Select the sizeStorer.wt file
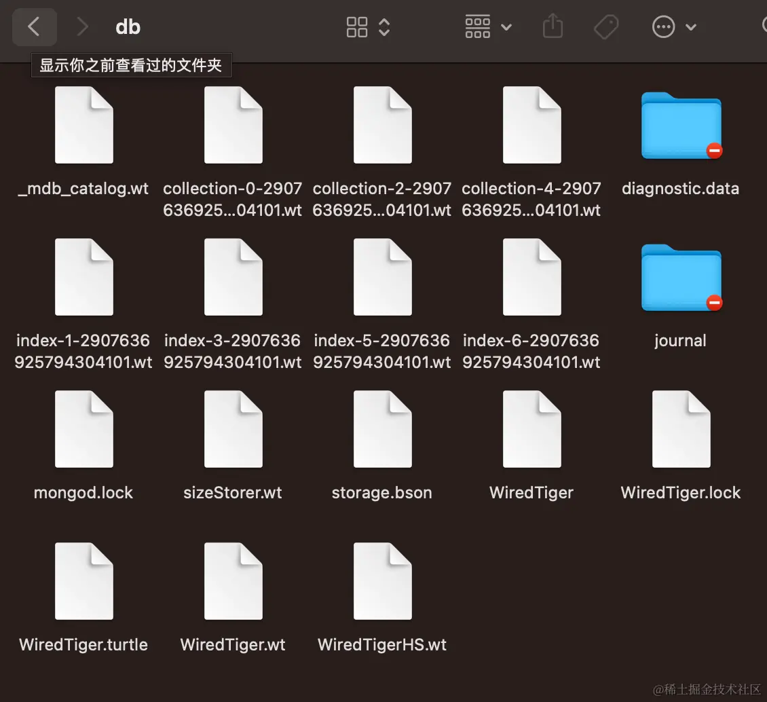 pyautogui.click(x=233, y=429)
